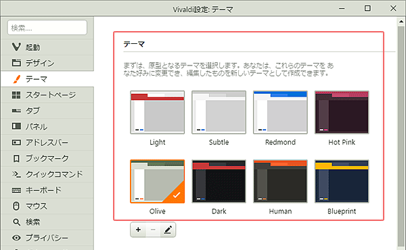
Task: Maximize the Vivaldi settings window
Action: [367, 8]
